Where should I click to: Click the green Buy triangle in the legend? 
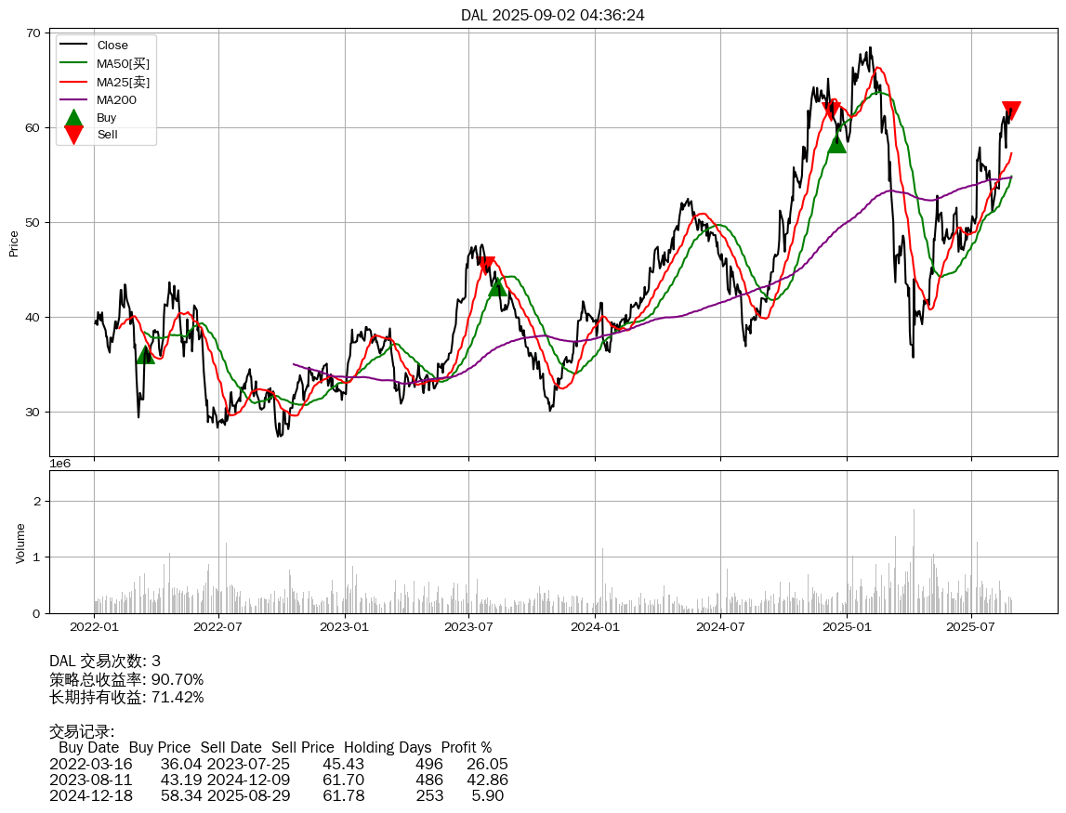(x=73, y=118)
